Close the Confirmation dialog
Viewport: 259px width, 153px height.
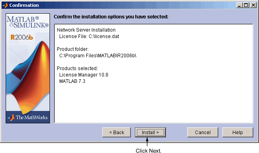[x=253, y=5]
